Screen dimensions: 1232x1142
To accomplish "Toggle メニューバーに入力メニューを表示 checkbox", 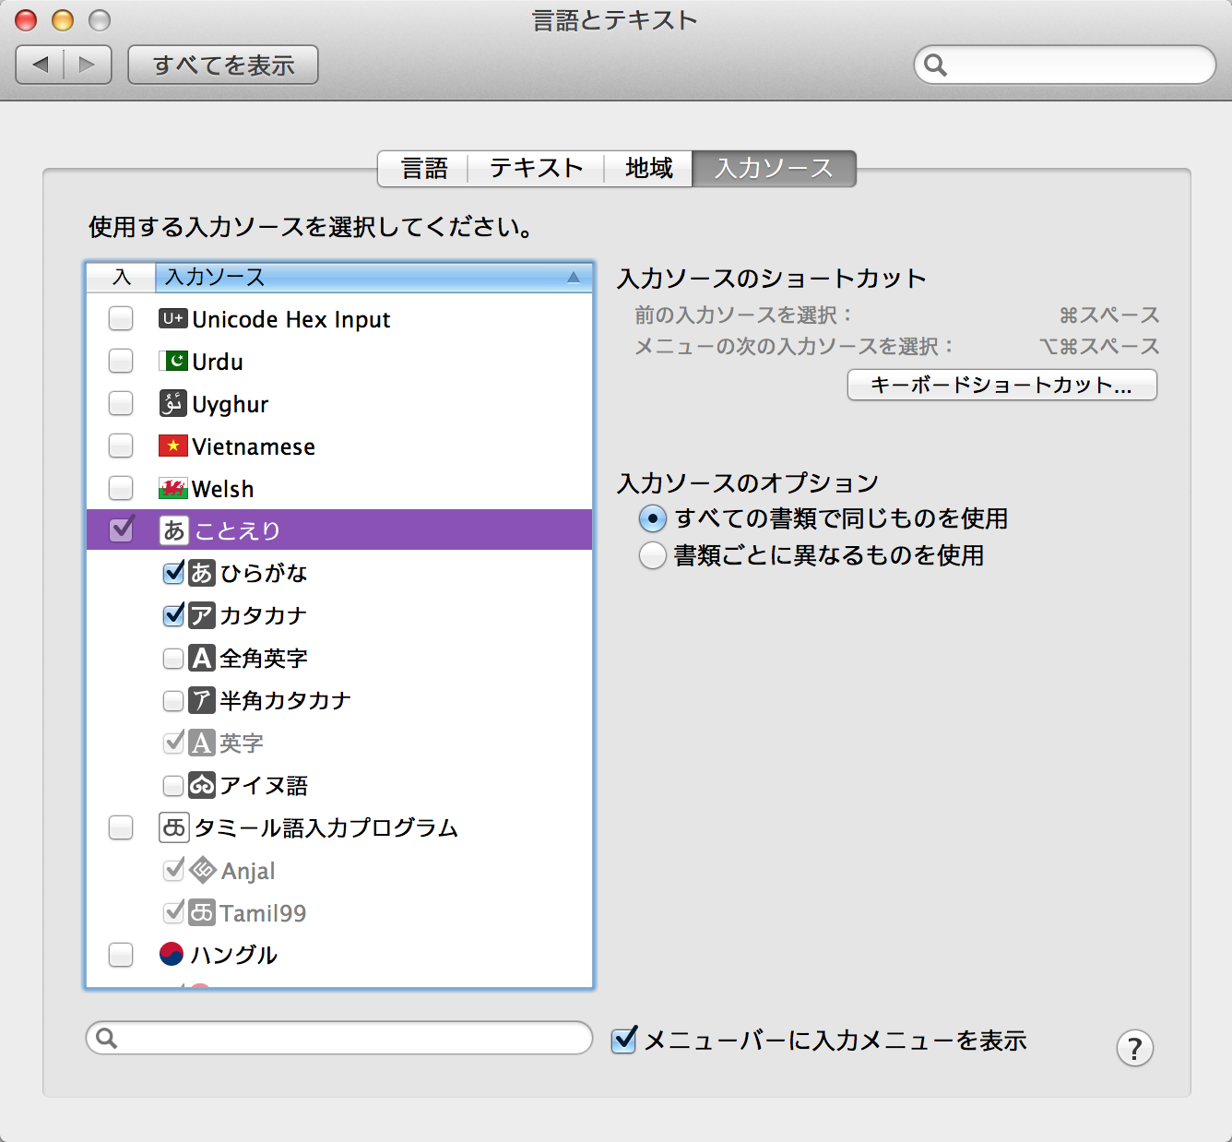I will 624,1041.
